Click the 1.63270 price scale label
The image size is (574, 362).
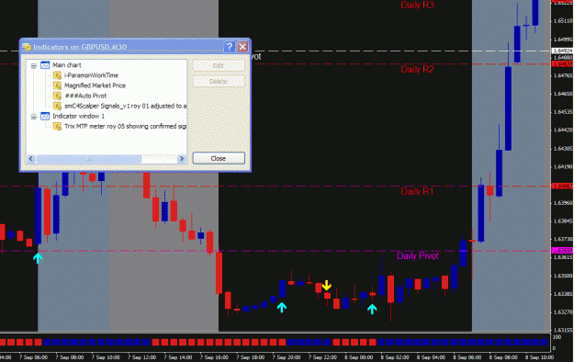tap(563, 312)
